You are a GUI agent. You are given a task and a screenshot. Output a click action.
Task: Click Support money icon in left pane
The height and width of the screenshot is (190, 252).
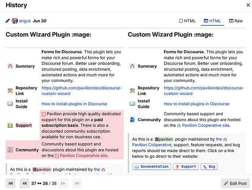pyautogui.click(x=10, y=125)
